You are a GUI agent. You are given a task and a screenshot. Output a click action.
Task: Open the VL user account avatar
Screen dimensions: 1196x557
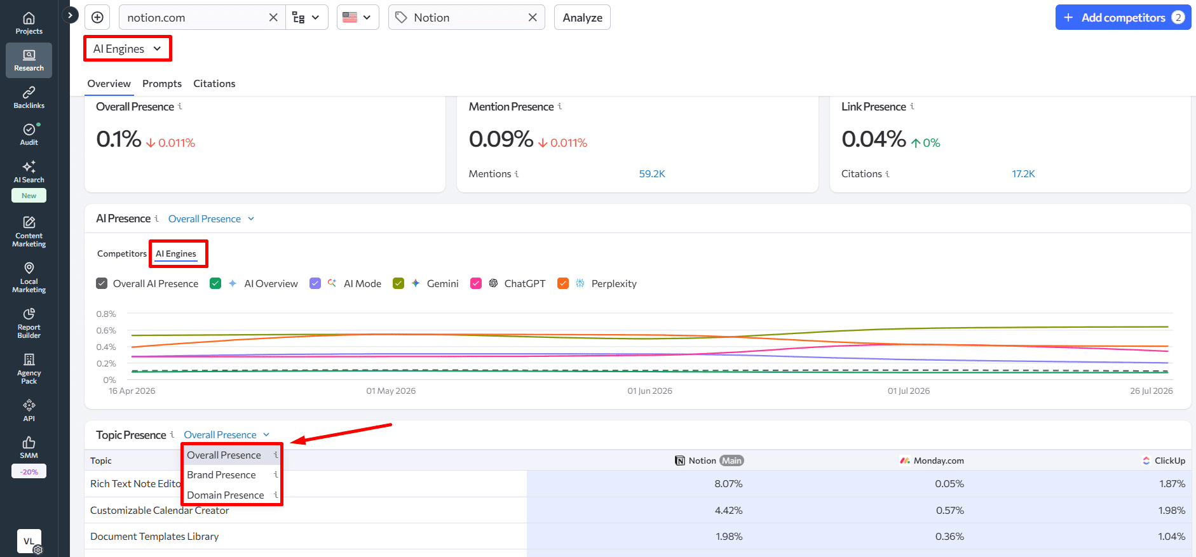29,541
